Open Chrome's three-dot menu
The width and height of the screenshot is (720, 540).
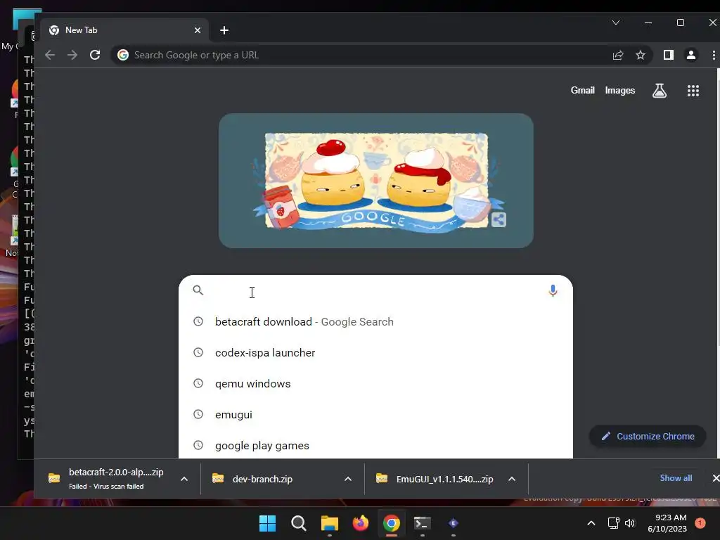tap(714, 55)
